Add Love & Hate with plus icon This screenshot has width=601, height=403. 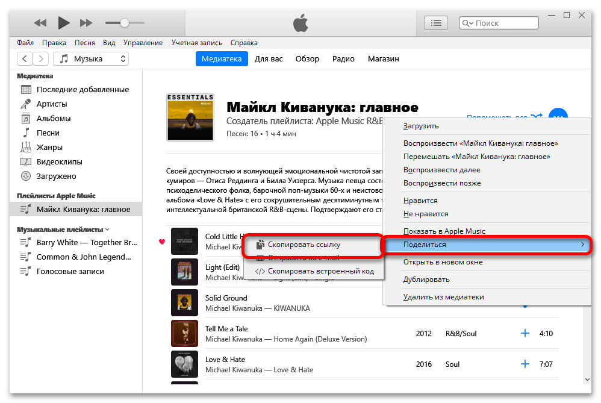click(525, 364)
